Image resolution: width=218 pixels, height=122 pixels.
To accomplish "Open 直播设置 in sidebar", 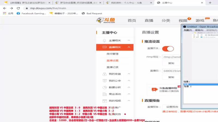I will pos(112,60).
